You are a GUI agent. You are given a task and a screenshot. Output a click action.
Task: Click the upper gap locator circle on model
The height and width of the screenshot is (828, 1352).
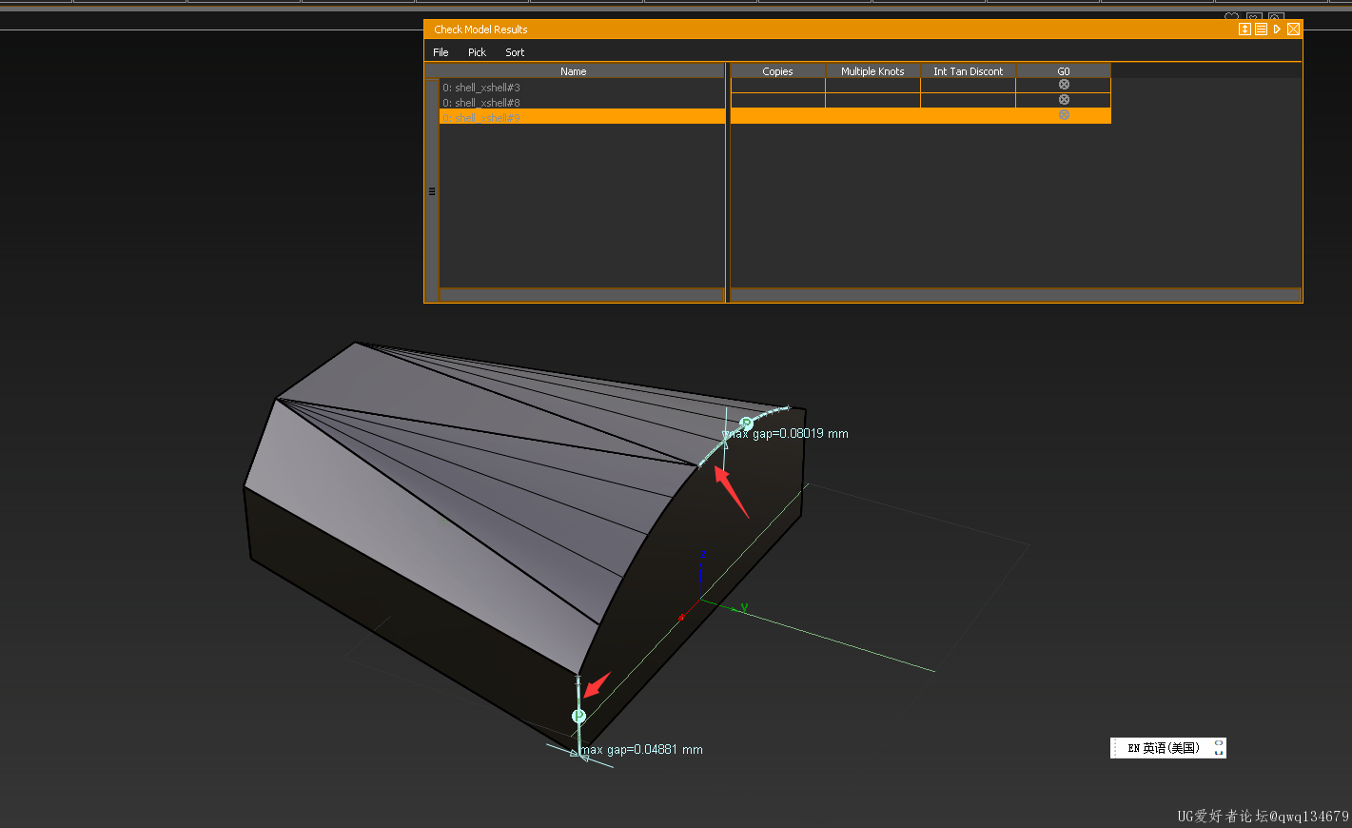tap(747, 424)
